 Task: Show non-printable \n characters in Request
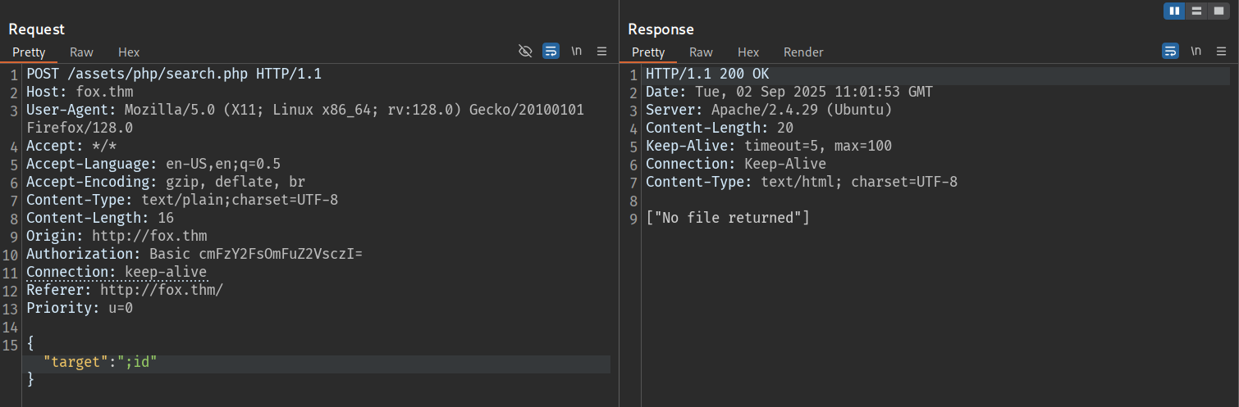577,52
